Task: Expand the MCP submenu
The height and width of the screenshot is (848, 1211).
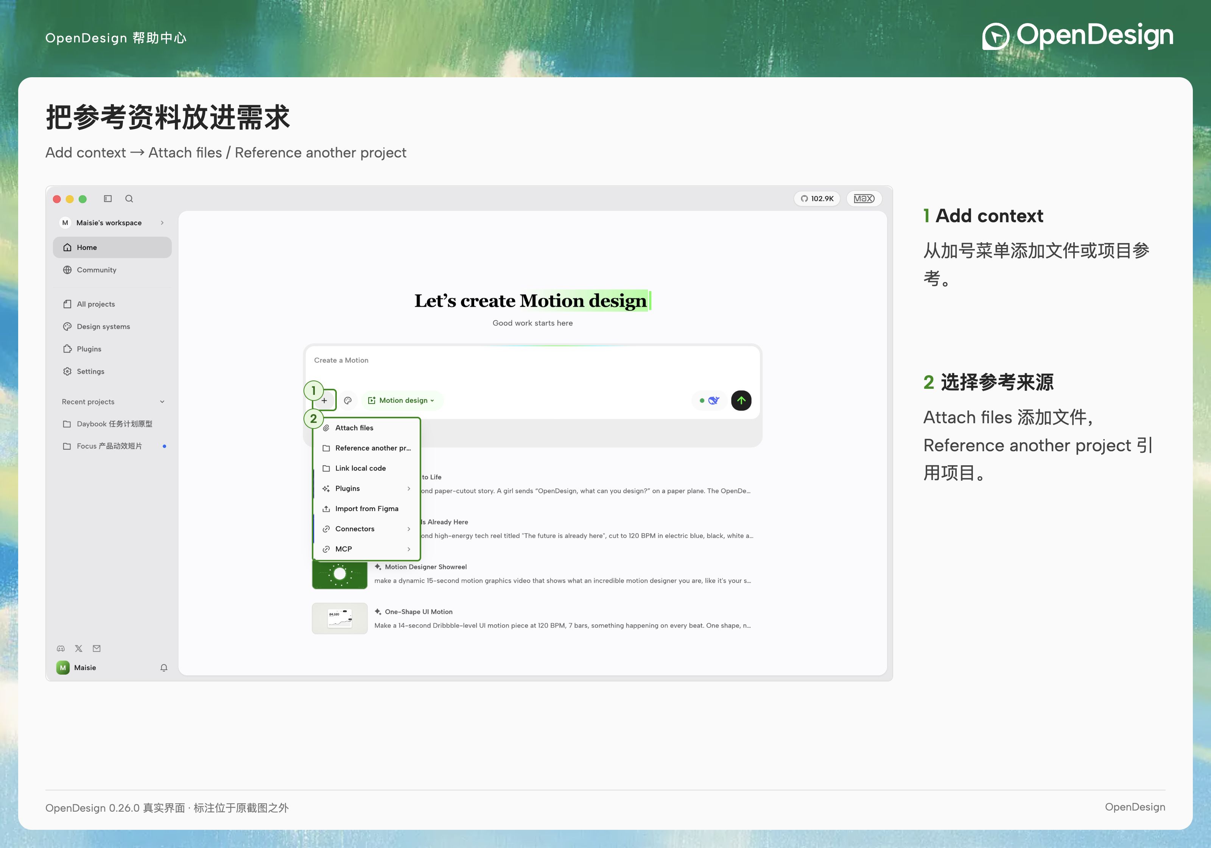Action: coord(367,549)
